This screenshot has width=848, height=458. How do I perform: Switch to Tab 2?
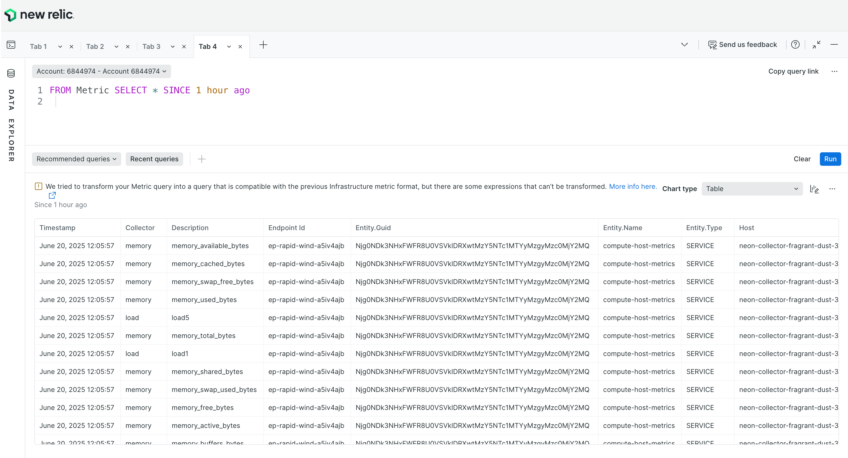(x=95, y=46)
